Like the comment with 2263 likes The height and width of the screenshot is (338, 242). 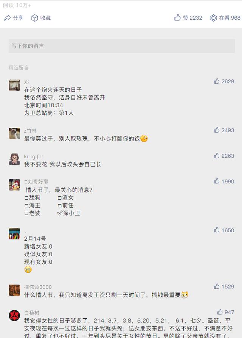pos(217,156)
